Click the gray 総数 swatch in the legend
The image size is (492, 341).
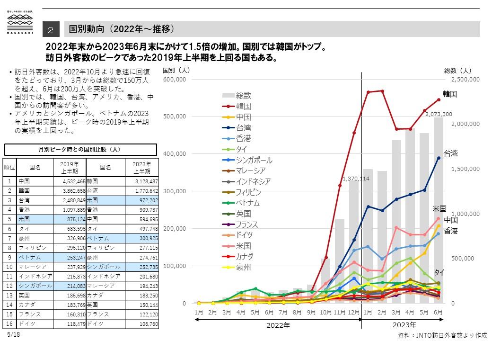click(228, 96)
